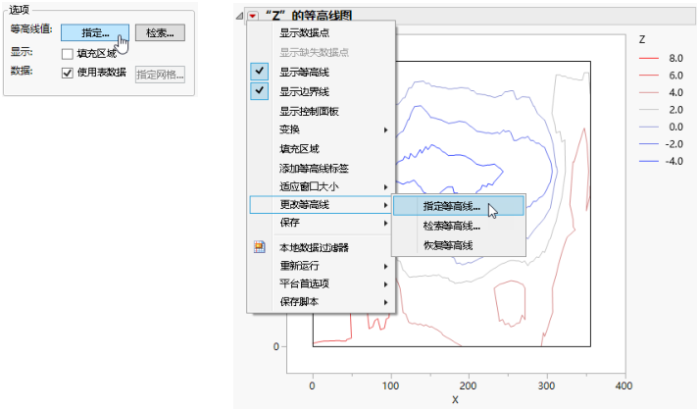699x411 pixels.
Task: Click the 400 tick label on X axis
Action: [x=624, y=386]
